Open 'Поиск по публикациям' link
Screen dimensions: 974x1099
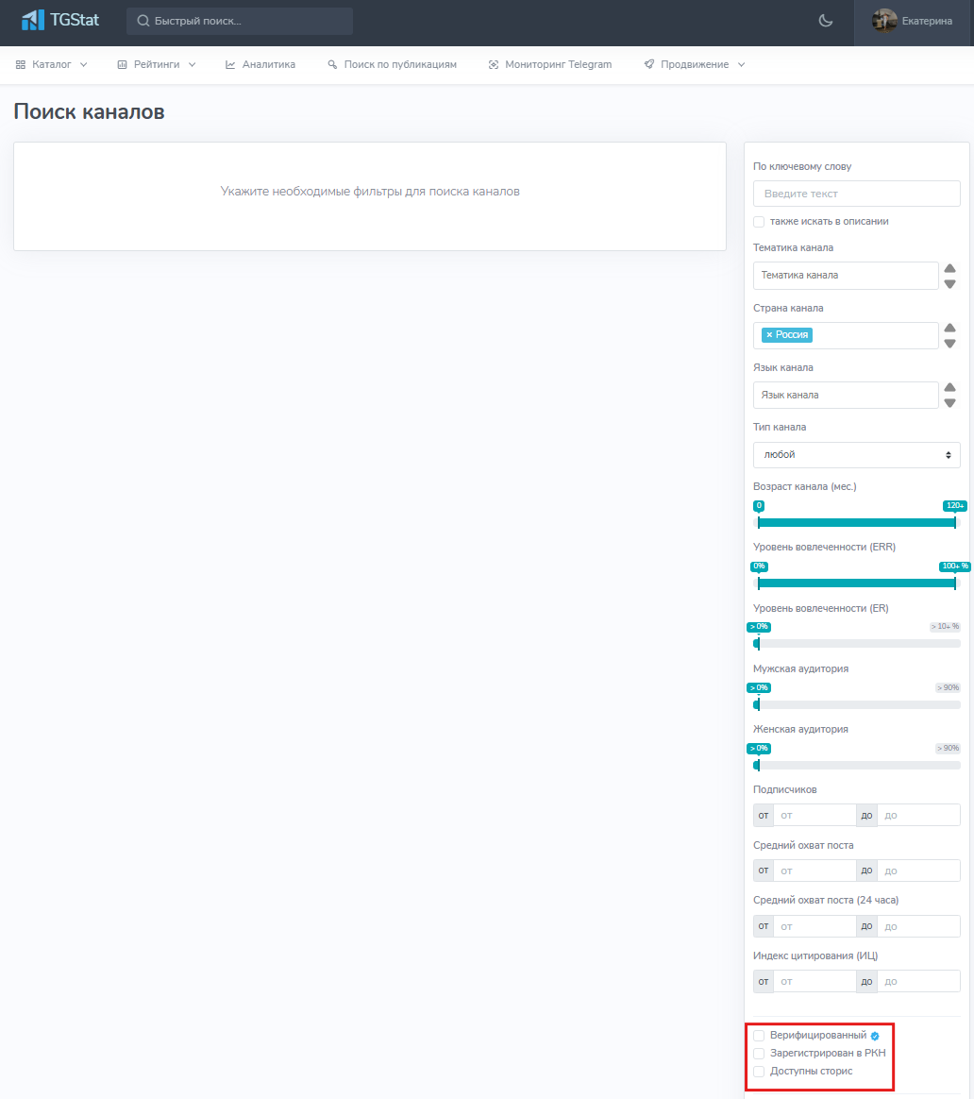(392, 64)
